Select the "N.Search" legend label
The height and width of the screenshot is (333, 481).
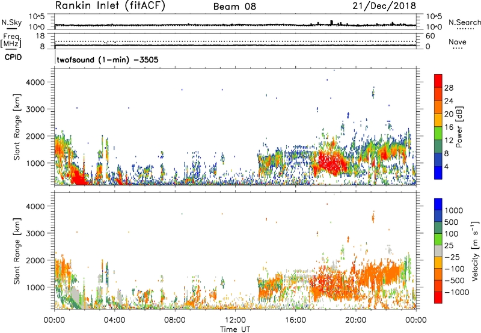[x=464, y=22]
